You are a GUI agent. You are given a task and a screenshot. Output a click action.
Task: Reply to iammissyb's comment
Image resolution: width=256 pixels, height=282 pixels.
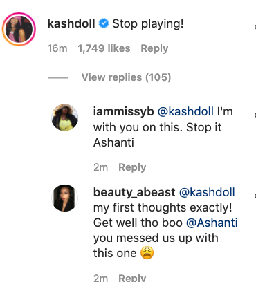[x=132, y=167]
